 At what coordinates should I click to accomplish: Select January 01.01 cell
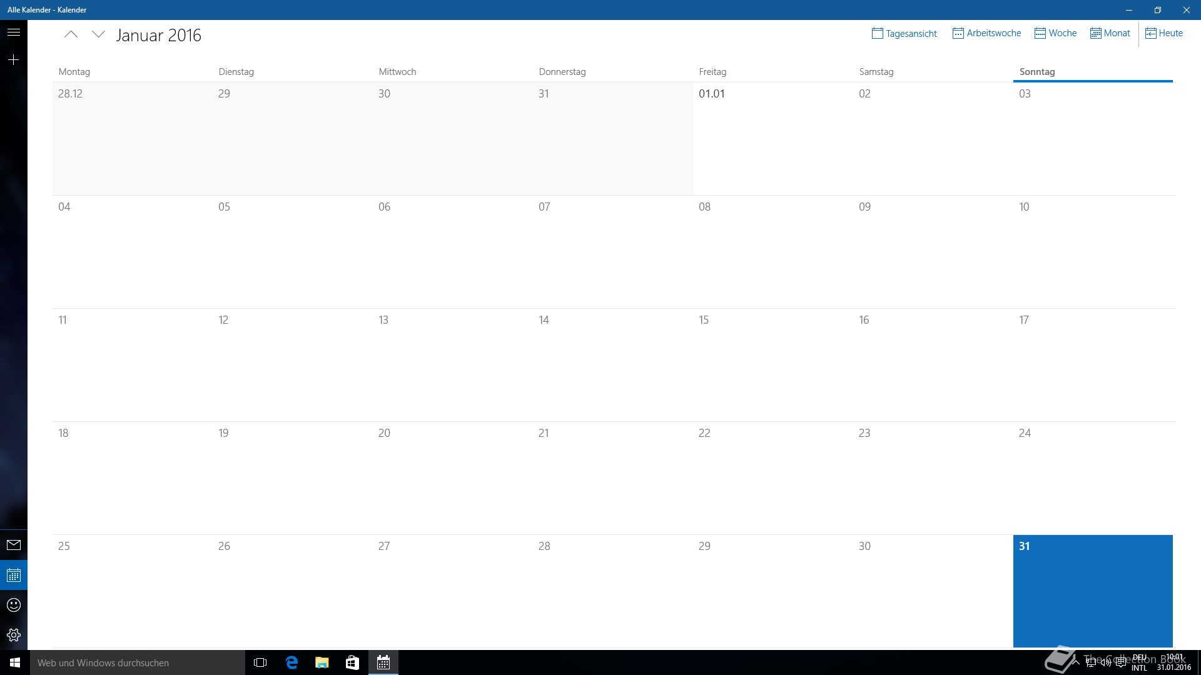click(x=773, y=139)
